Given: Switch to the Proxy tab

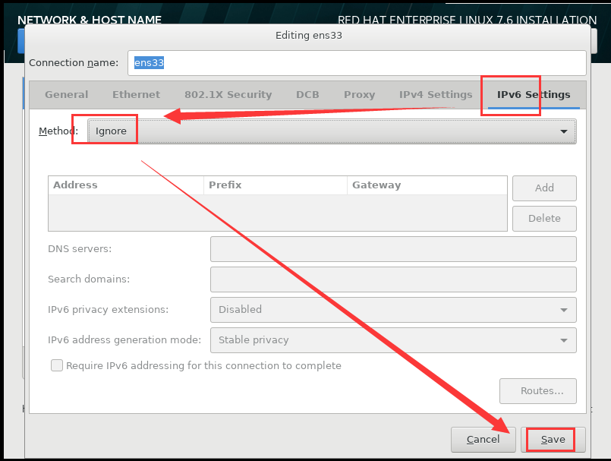Looking at the screenshot, I should (359, 94).
